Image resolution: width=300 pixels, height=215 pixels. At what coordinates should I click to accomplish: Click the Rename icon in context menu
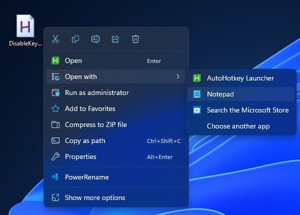(x=95, y=39)
